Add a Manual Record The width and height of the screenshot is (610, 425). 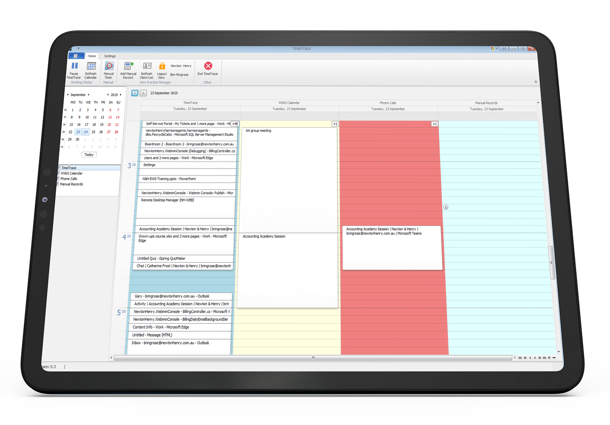129,66
